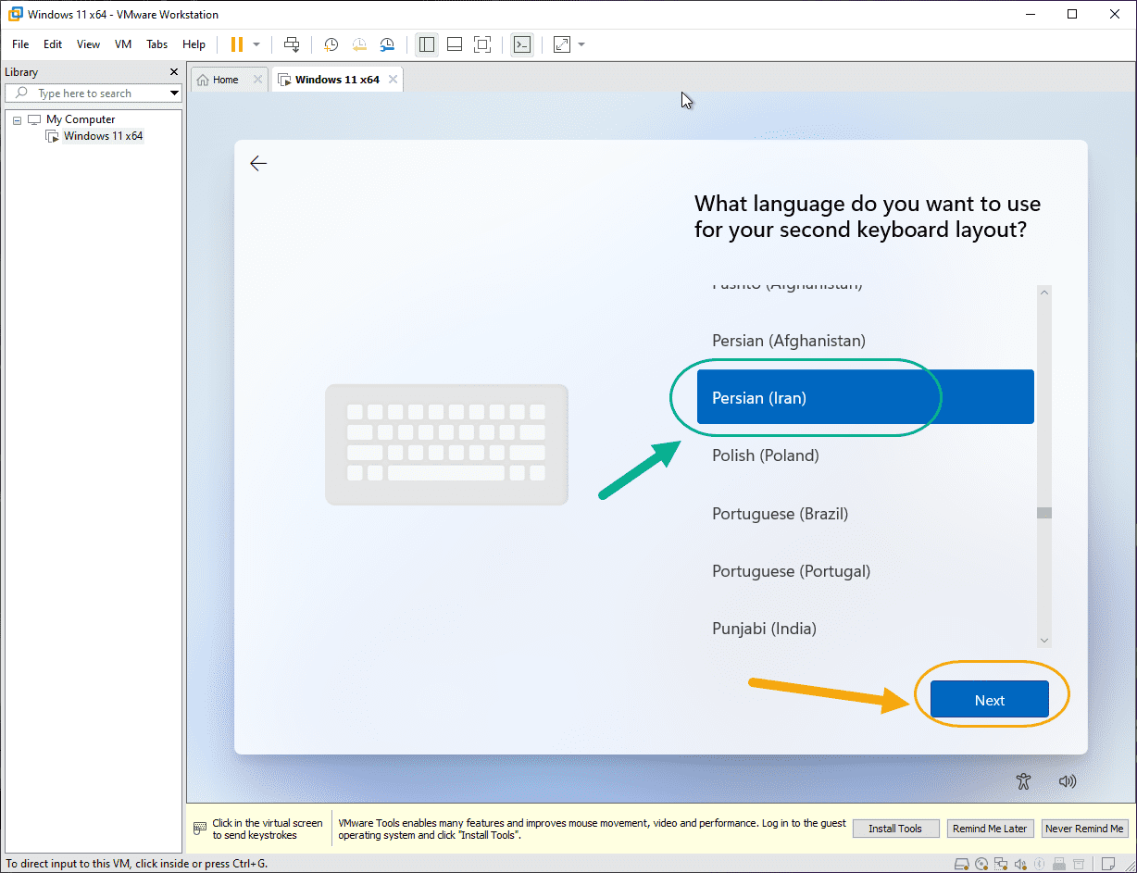Take a snapshot of this VM

tap(331, 44)
